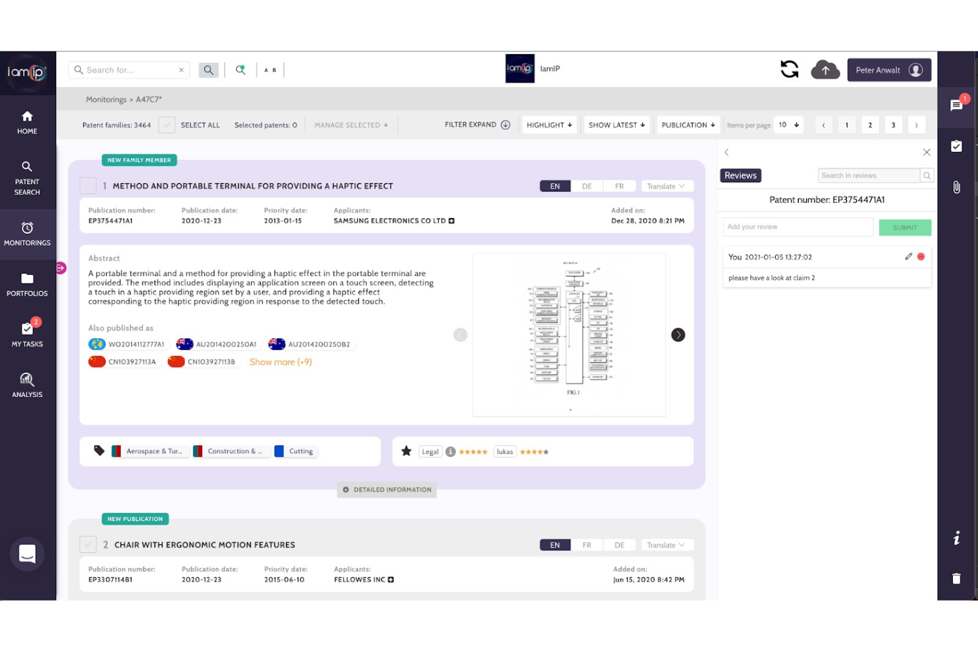Change items per page dropdown
Viewport: 978px width, 652px height.
tap(788, 125)
